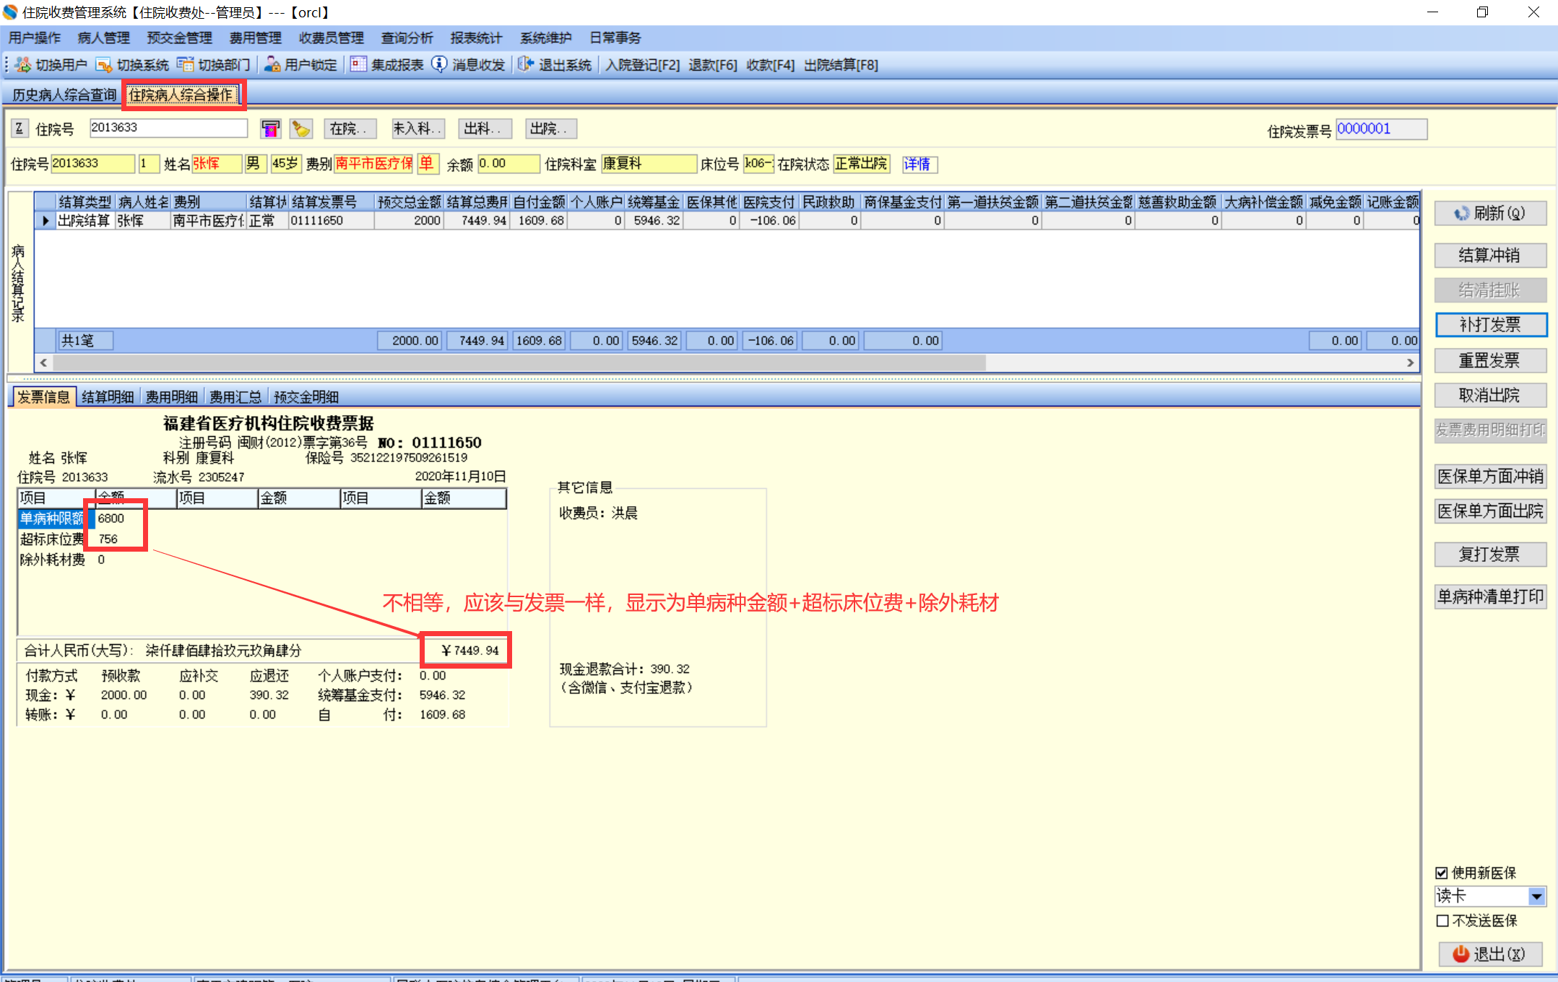Screen dimensions: 1558x982
Task: Click the 切换部门 switch department icon
Action: click(x=186, y=65)
